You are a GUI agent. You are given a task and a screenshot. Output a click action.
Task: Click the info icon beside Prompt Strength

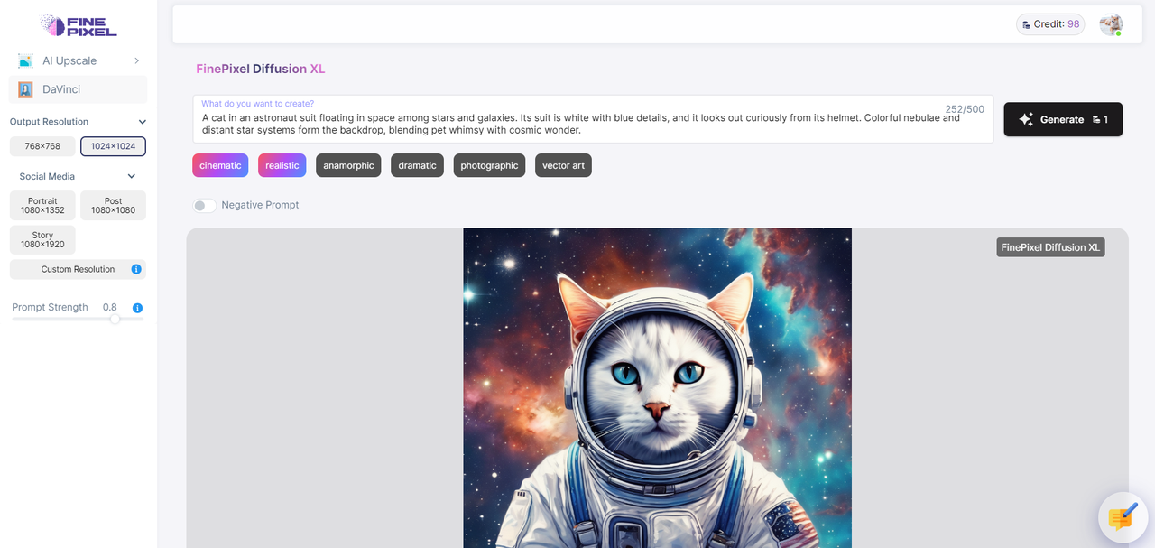click(x=137, y=308)
